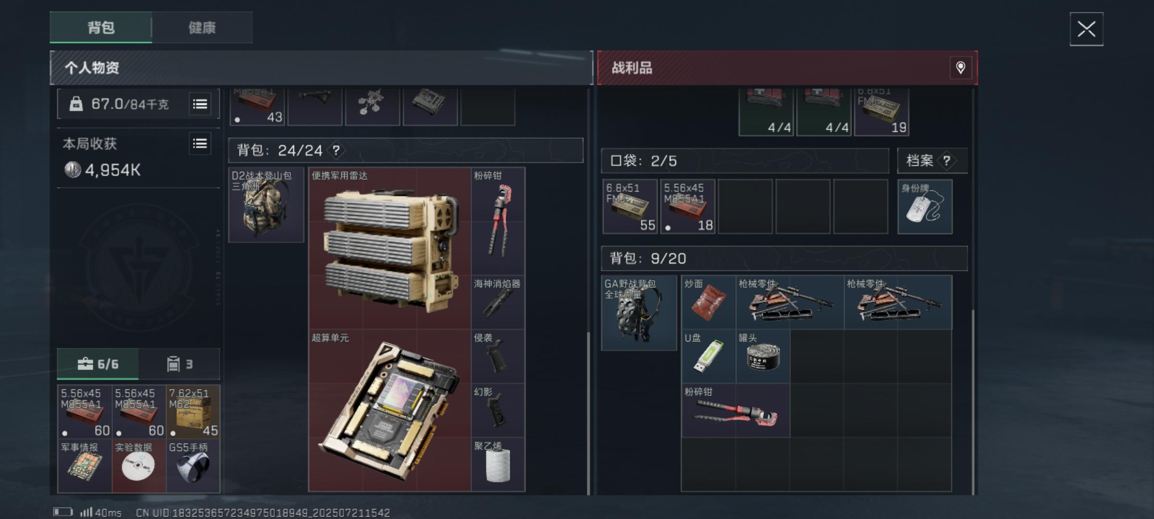Click the personal inventory scrollbar

(x=588, y=413)
